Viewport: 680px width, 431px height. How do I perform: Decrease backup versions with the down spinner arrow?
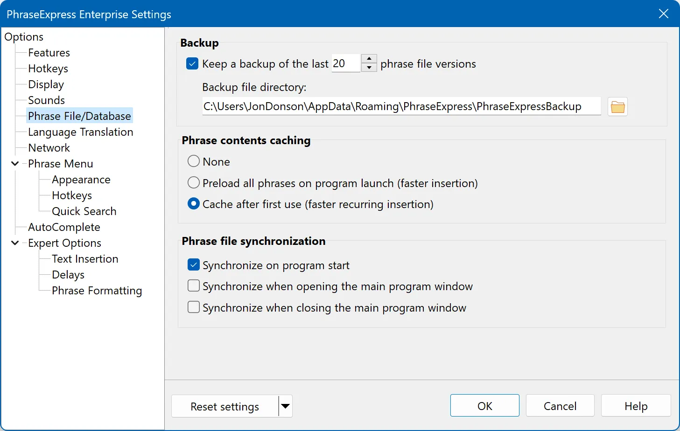tap(369, 68)
